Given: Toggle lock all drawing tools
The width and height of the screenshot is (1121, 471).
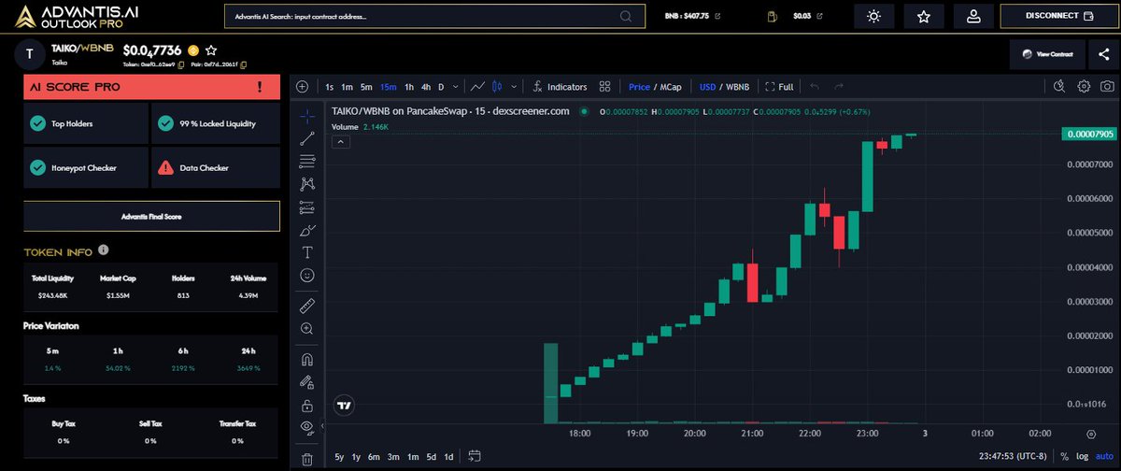Looking at the screenshot, I should pyautogui.click(x=307, y=405).
